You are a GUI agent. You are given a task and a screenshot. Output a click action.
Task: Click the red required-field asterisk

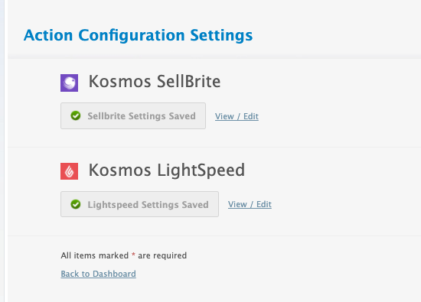pos(133,255)
